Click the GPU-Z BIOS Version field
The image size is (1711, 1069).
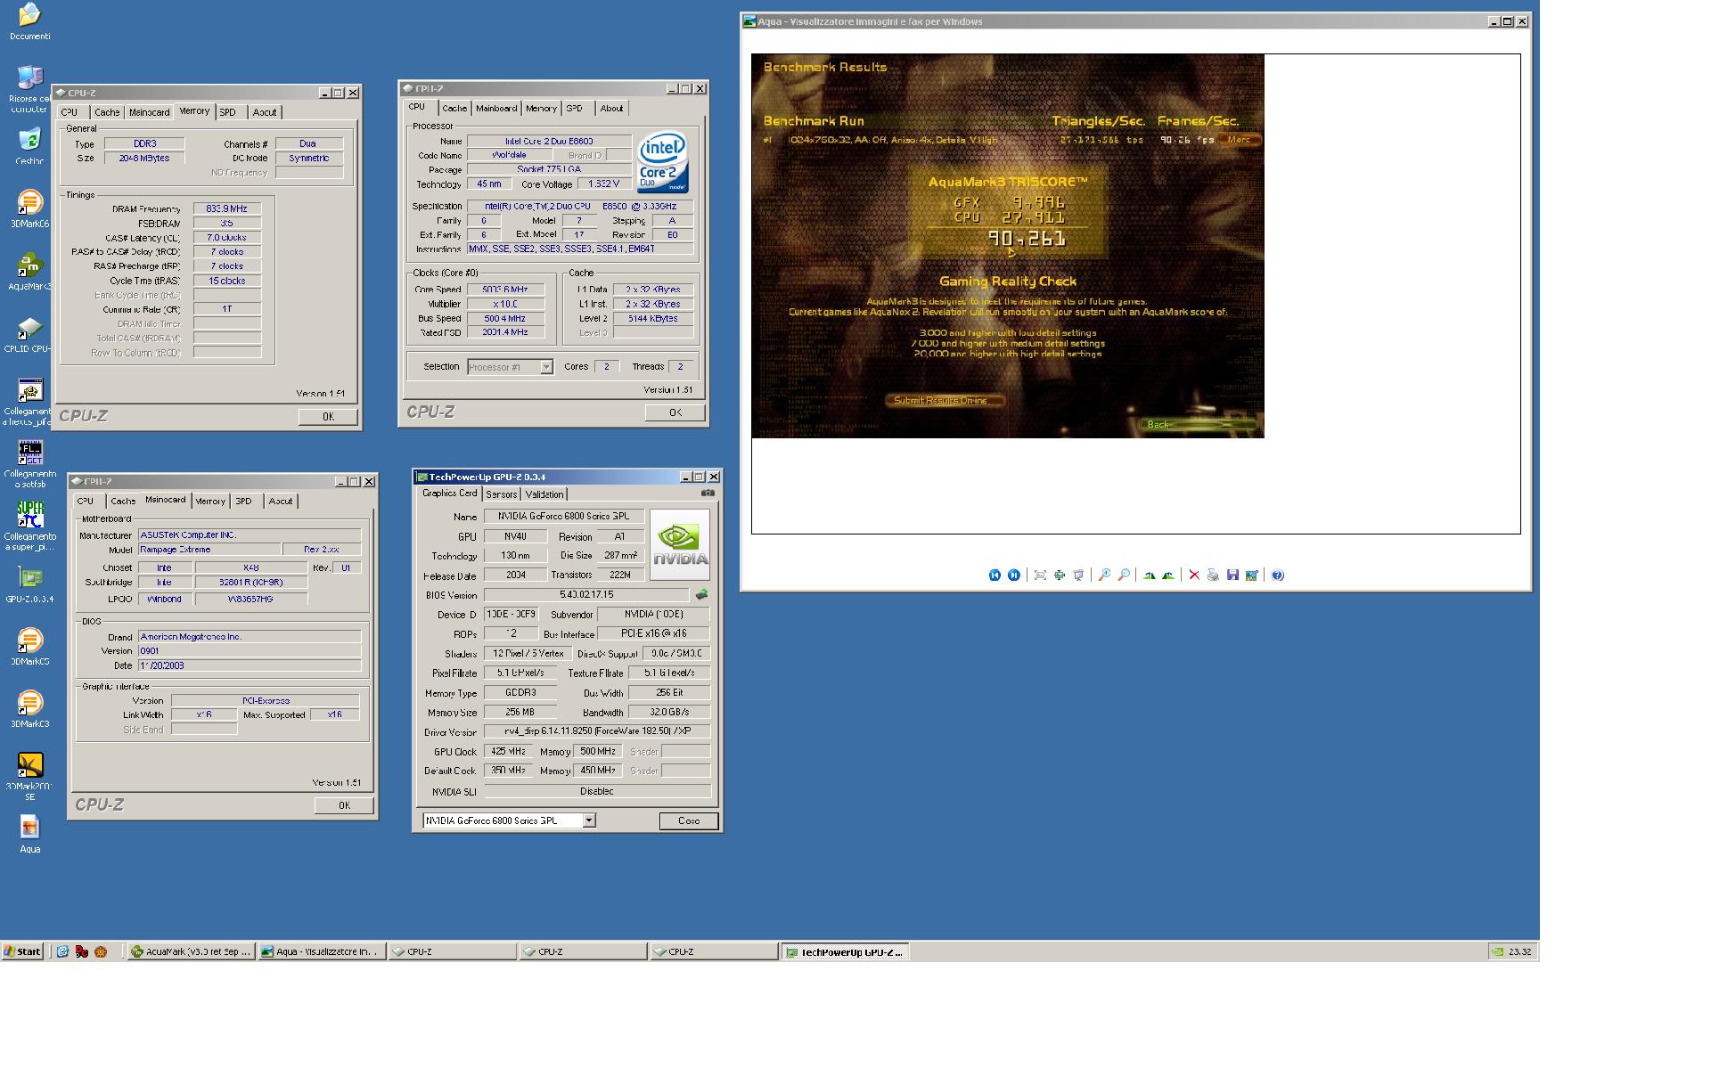585,595
